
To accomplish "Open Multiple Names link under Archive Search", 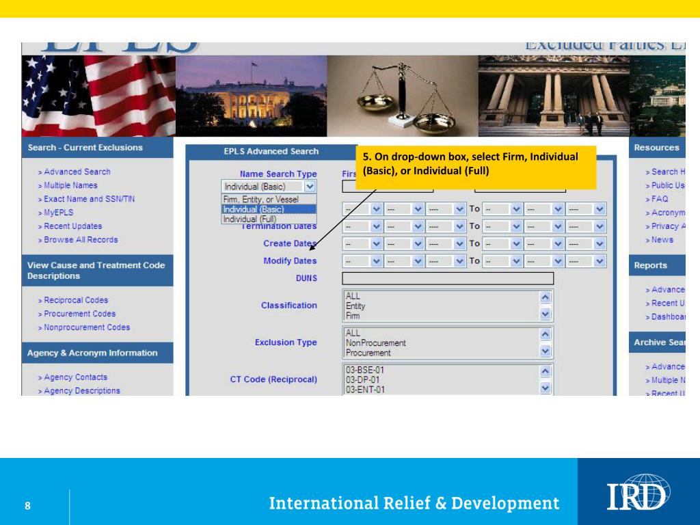I will 668,380.
